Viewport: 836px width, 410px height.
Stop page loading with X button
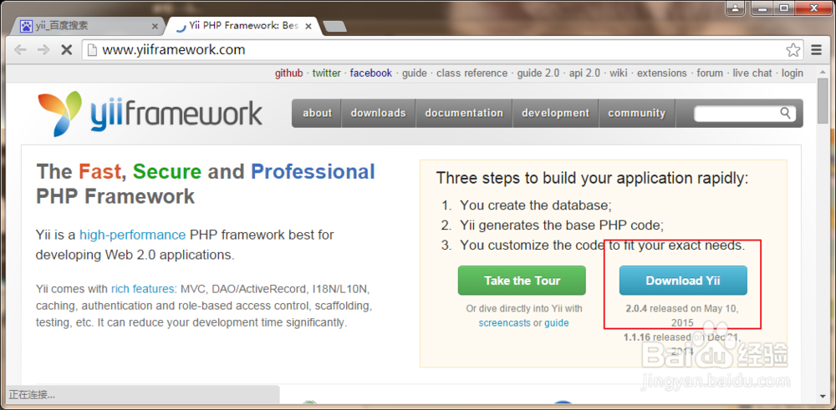click(66, 50)
